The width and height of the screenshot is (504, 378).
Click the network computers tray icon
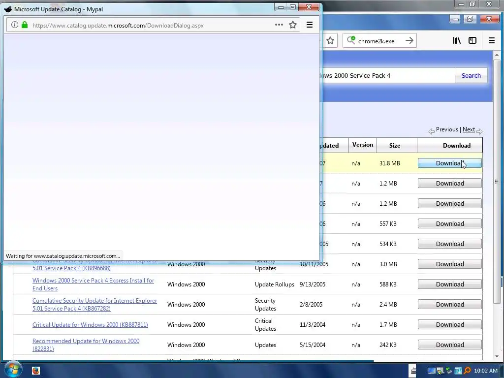440,371
